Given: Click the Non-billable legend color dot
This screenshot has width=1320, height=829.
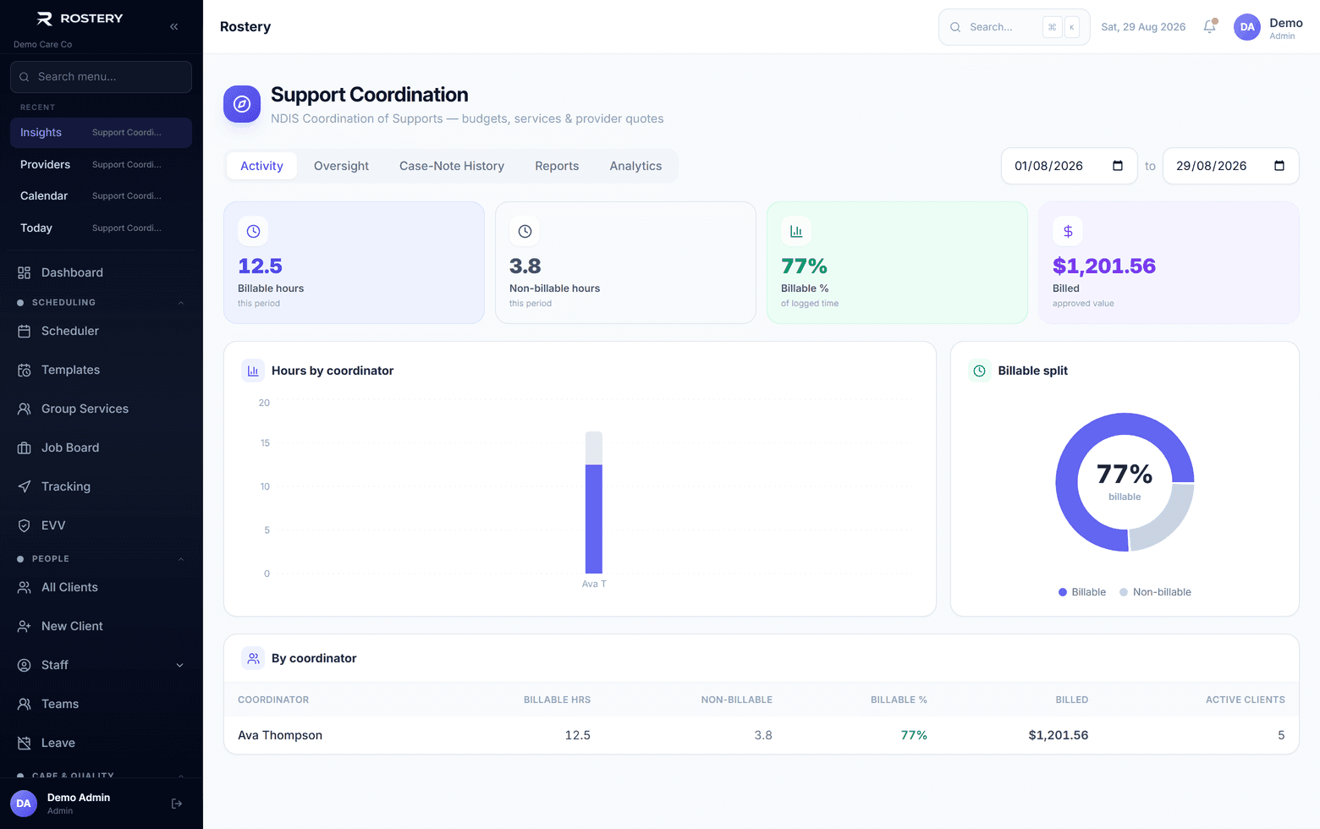Looking at the screenshot, I should point(1124,592).
